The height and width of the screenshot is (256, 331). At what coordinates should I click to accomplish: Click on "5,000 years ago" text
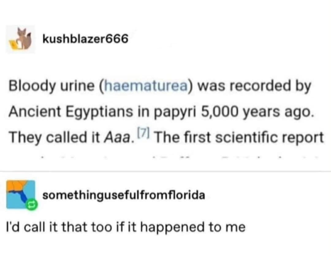pos(257,111)
